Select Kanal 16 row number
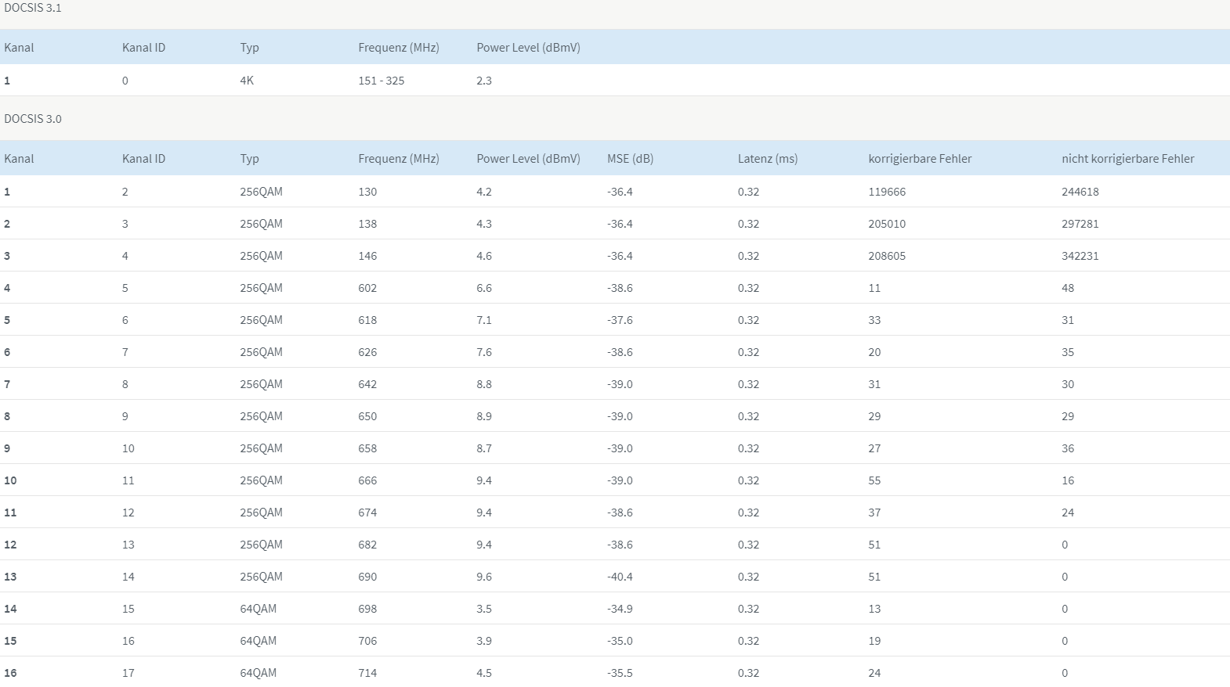 click(x=10, y=673)
